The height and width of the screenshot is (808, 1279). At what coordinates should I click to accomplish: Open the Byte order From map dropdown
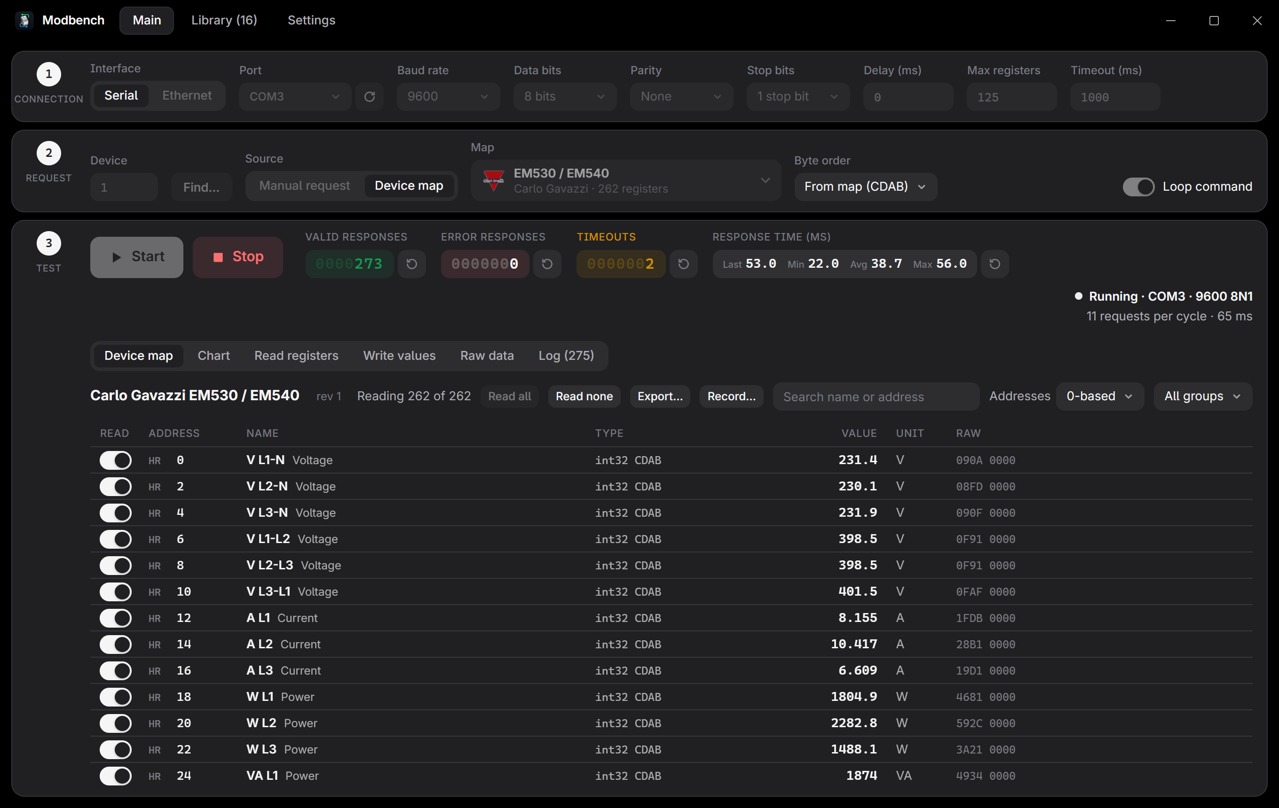pos(865,187)
